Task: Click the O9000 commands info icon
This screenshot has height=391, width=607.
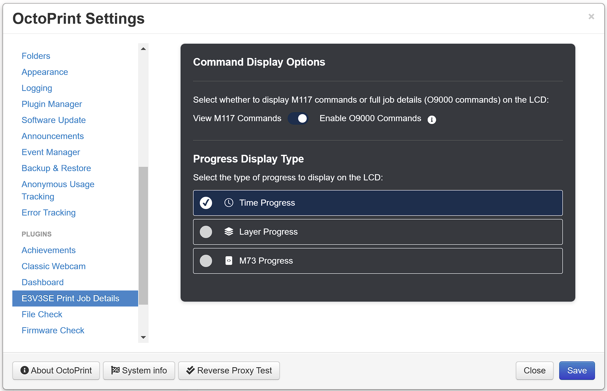Action: tap(432, 120)
